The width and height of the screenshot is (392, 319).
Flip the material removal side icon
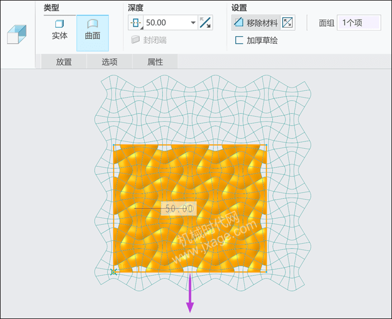coord(287,23)
